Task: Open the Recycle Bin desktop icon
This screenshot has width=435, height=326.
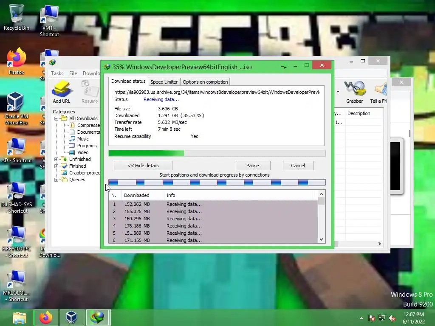Action: click(x=17, y=17)
